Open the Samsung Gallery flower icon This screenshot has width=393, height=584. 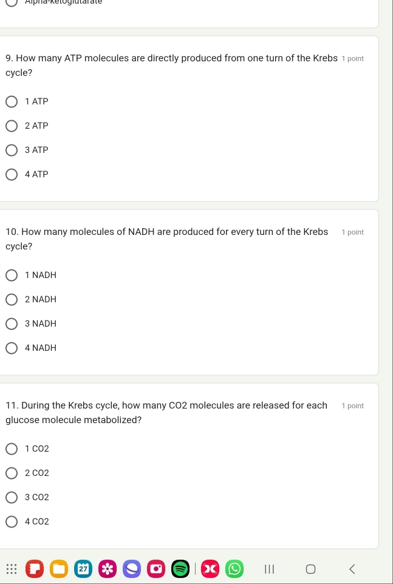pos(108,569)
